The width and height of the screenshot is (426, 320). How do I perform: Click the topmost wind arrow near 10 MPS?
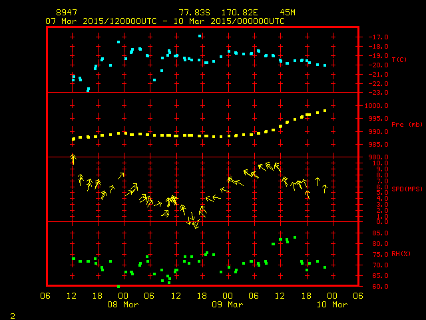pyautogui.click(x=73, y=158)
